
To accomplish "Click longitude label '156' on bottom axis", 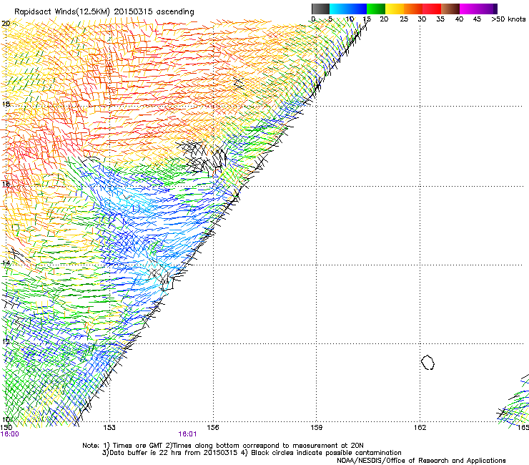I will point(213,428).
